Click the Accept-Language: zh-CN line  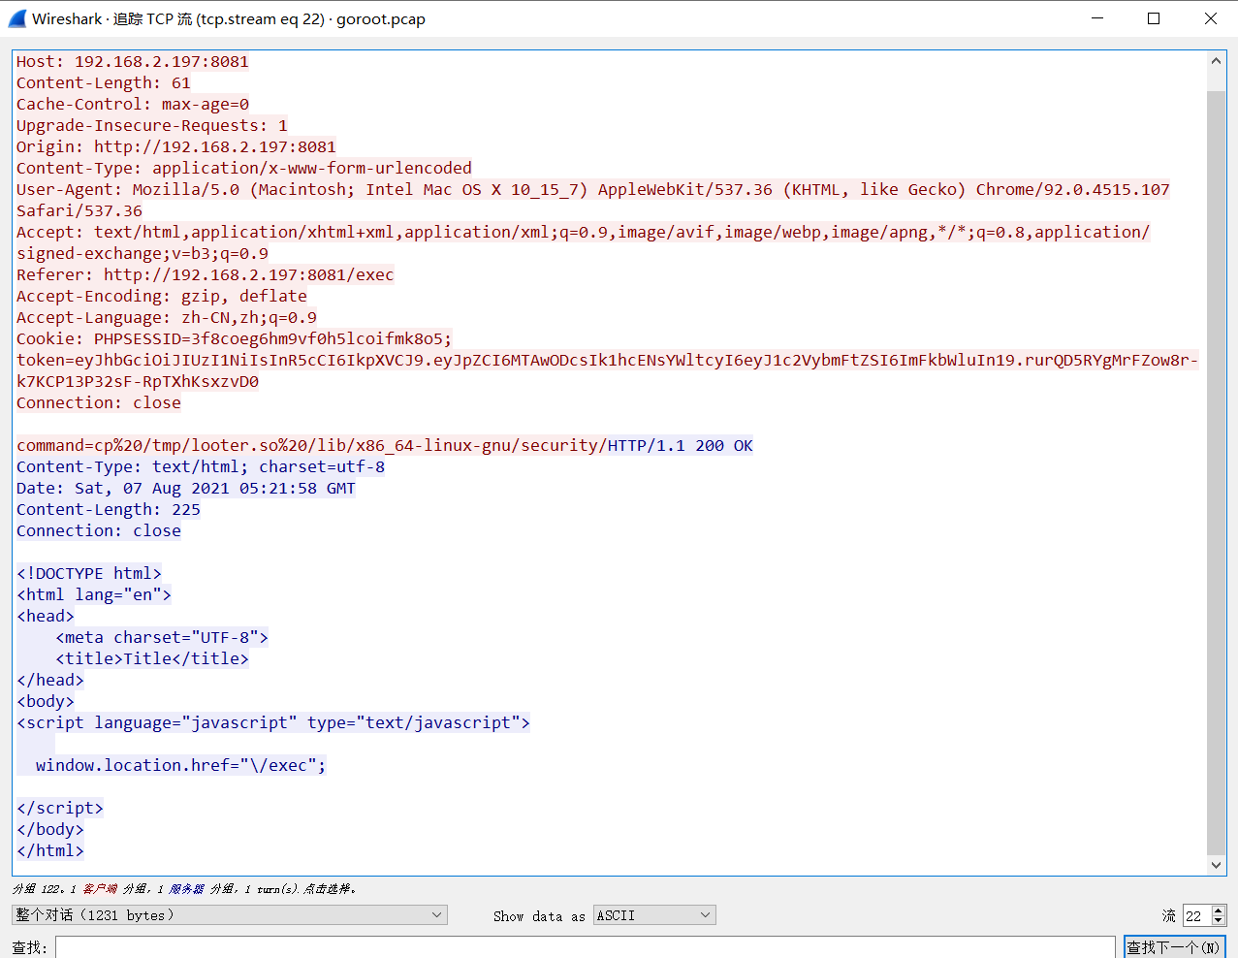[167, 317]
